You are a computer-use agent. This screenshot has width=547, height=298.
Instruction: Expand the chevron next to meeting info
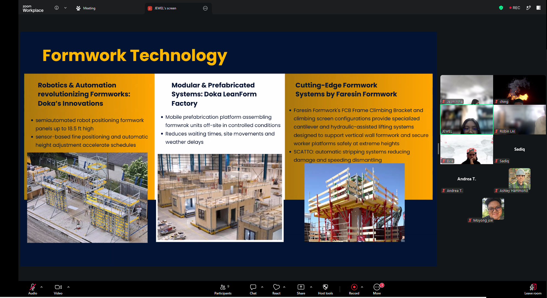pos(65,8)
